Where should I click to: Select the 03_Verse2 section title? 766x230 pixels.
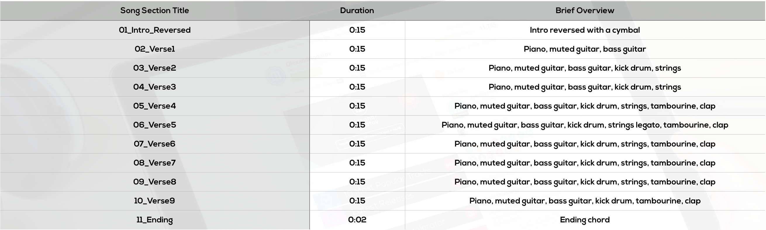(x=155, y=68)
